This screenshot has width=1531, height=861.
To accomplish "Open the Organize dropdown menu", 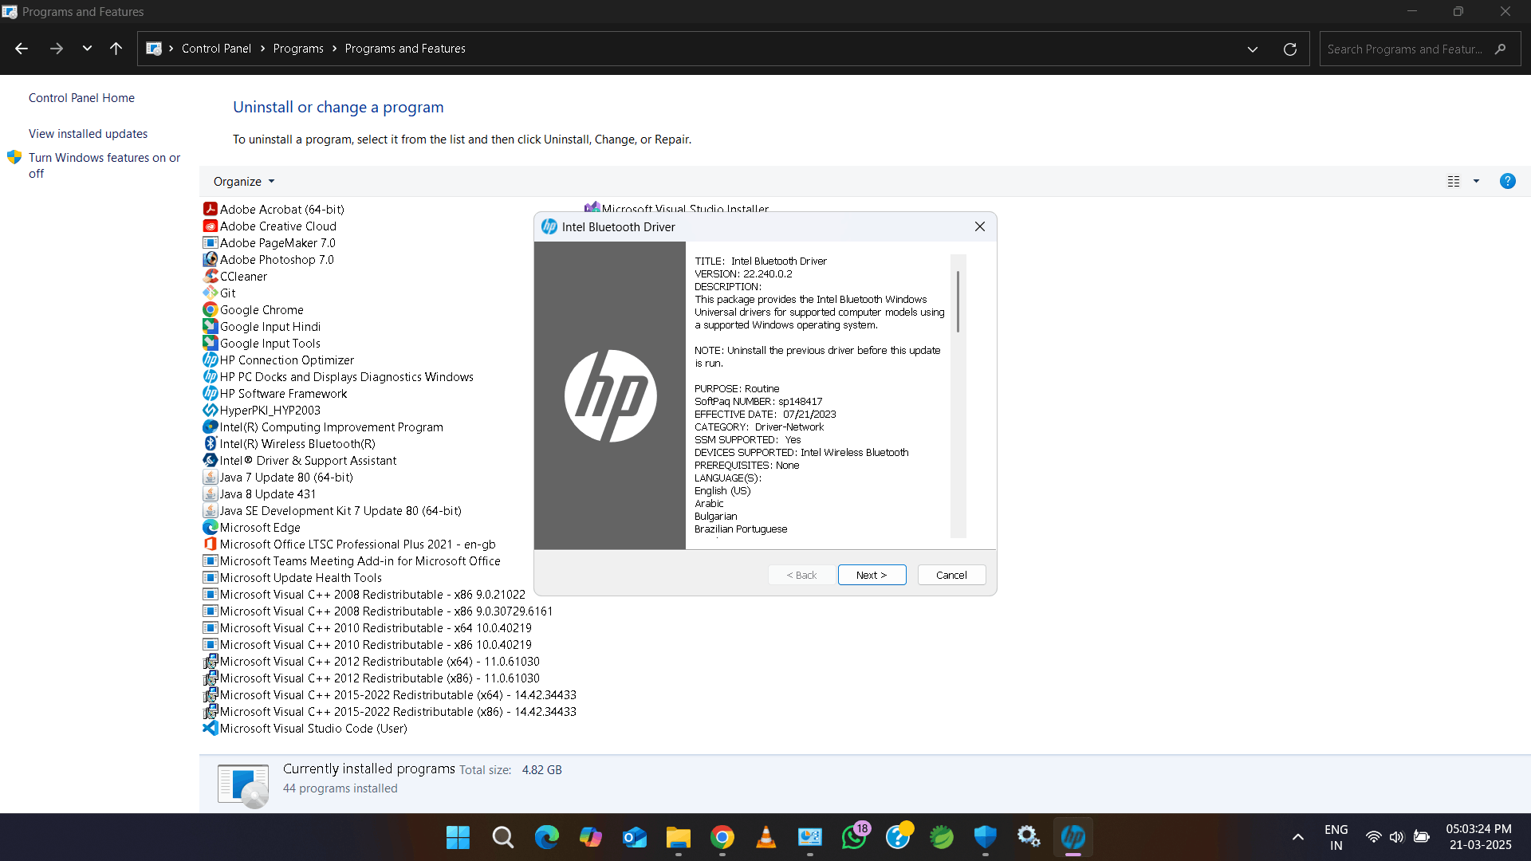I will tap(243, 181).
